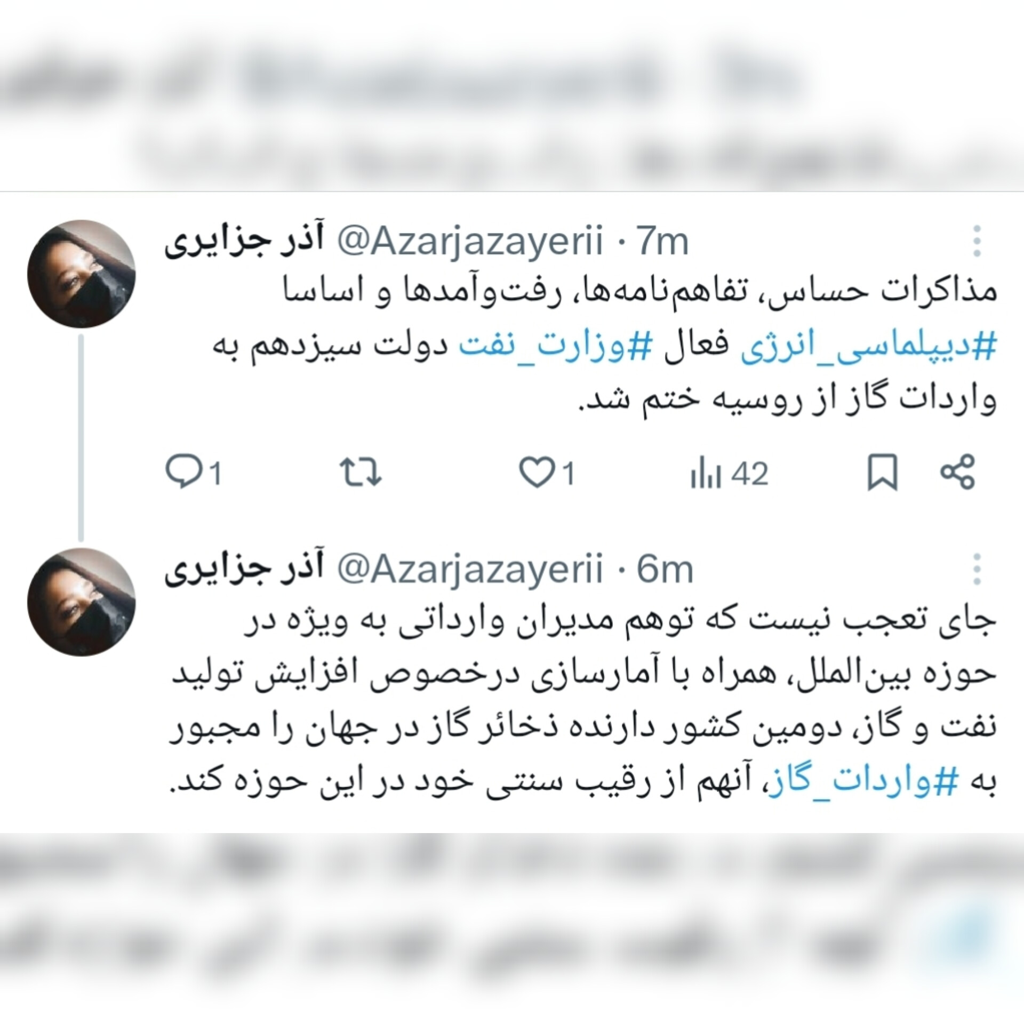Open the 6m timestamp of second tweet
This screenshot has height=1024, width=1024.
click(x=665, y=569)
